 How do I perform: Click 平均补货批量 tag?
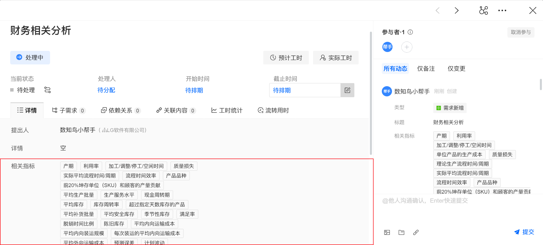[x=79, y=214]
